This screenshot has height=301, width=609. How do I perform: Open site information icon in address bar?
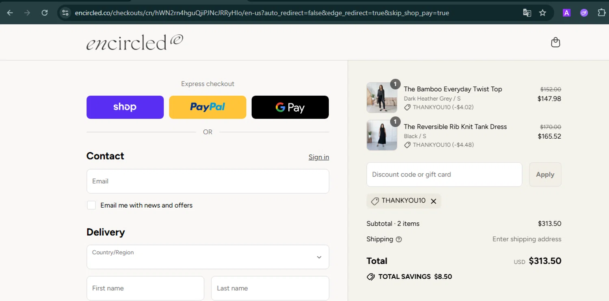click(x=65, y=13)
